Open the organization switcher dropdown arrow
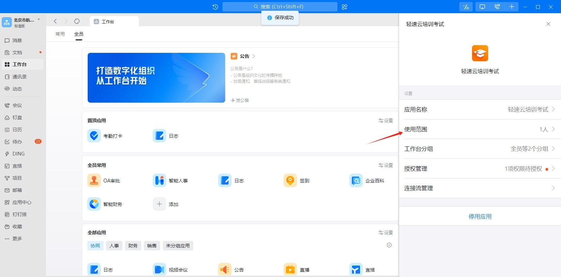Viewport: 561px width, 277px height. click(39, 20)
